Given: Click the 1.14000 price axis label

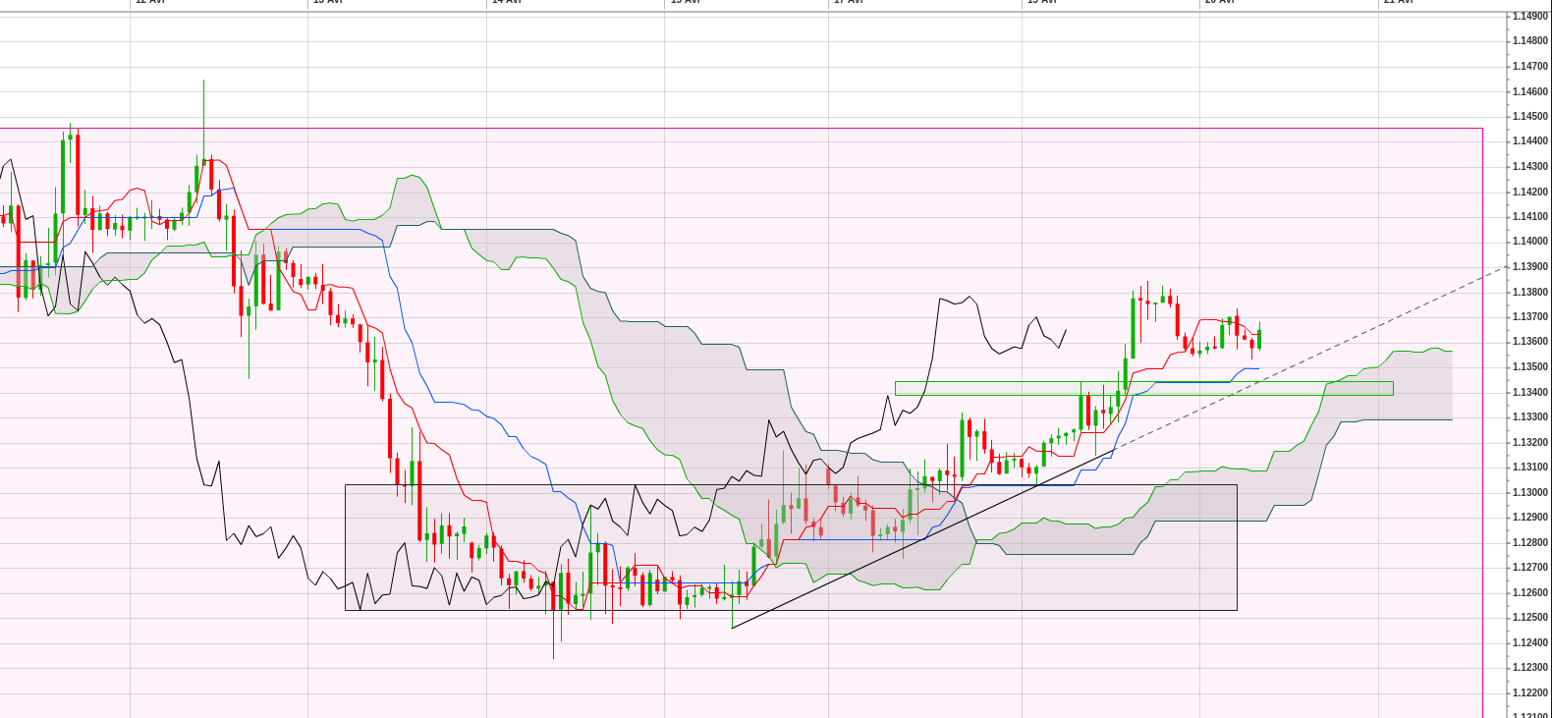Looking at the screenshot, I should point(1529,242).
